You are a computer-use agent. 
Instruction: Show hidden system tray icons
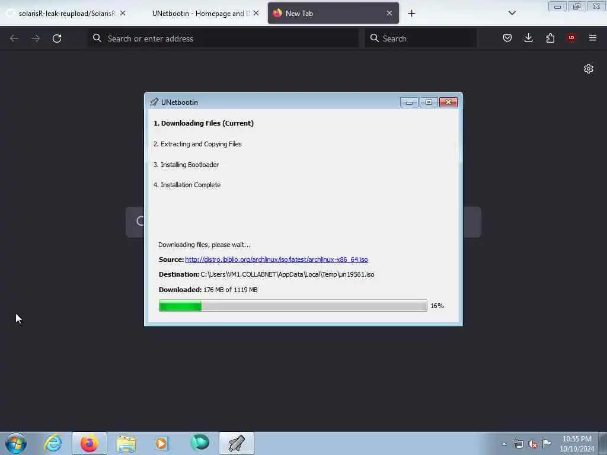[x=504, y=444]
